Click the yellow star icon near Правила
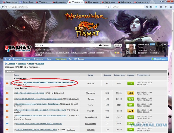Viewport: 174px width, 133px height. tap(116, 53)
